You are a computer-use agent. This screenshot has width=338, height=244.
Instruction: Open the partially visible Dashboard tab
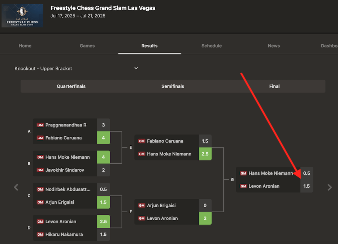(x=329, y=46)
